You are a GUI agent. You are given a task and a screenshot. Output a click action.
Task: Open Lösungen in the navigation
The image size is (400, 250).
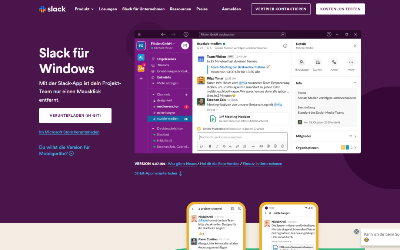(108, 9)
